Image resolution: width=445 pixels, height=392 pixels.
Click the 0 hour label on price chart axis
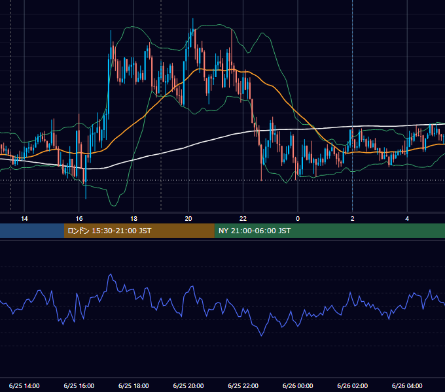pyautogui.click(x=298, y=219)
